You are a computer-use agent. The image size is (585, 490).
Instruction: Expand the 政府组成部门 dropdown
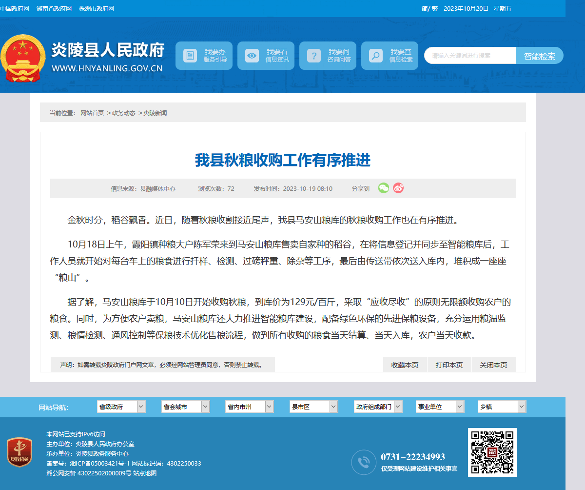pyautogui.click(x=378, y=407)
